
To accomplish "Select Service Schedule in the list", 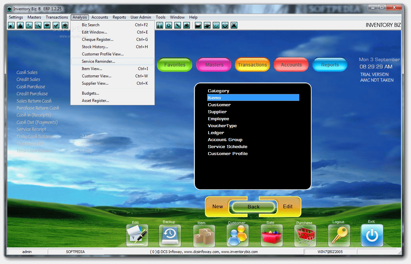I will (x=253, y=146).
